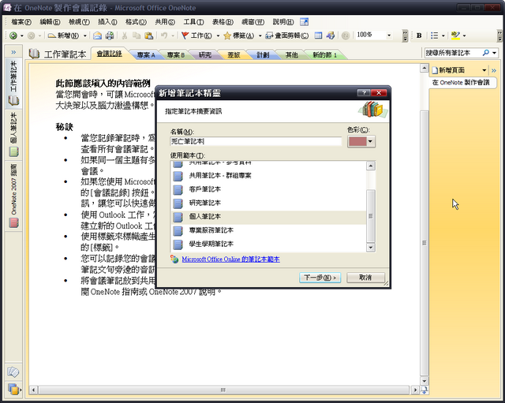Click the all notebooks icon at sidebar bottom
The width and height of the screenshot is (505, 403).
pos(13,389)
